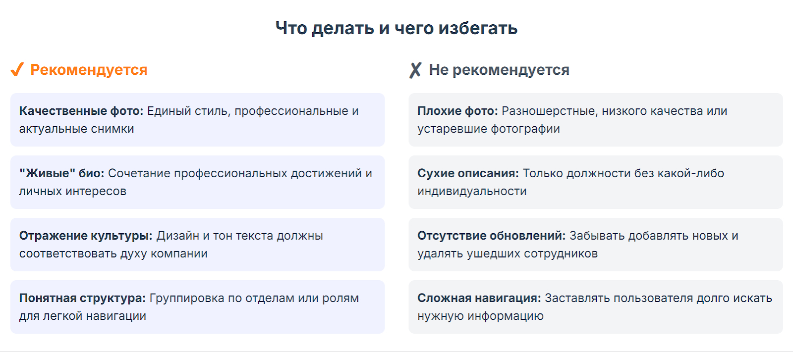This screenshot has width=793, height=352.
Task: Click the bold 'Отсутствие обновлений:' label
Action: pos(491,236)
